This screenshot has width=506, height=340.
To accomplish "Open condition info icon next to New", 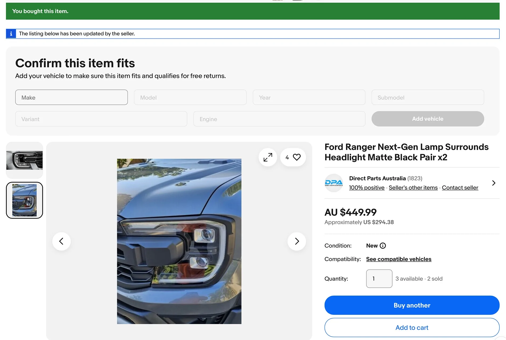I will 383,246.
